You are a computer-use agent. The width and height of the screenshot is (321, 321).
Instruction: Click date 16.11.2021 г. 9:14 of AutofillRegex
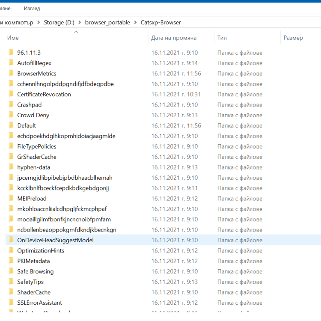coord(175,63)
